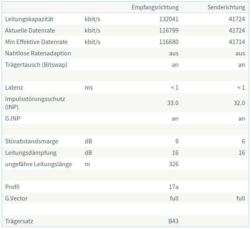251x229 pixels.
Task: Click the Empfangsrichtung column header
Action: pos(155,7)
